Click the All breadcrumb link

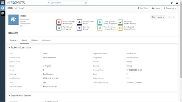(x=16, y=8)
